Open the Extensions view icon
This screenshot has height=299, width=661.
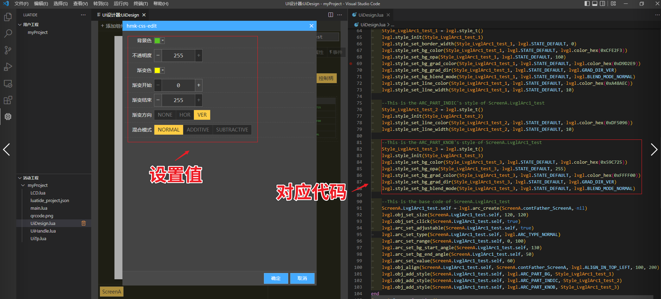[x=8, y=100]
